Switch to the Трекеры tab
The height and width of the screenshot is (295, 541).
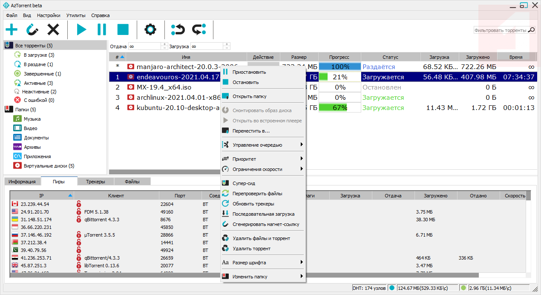click(x=95, y=182)
